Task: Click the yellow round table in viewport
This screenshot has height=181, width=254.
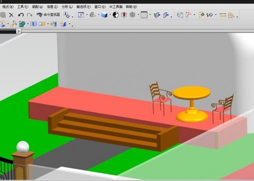Action: 191,92
